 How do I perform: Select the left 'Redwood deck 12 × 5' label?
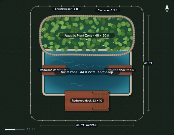[x=54, y=70]
